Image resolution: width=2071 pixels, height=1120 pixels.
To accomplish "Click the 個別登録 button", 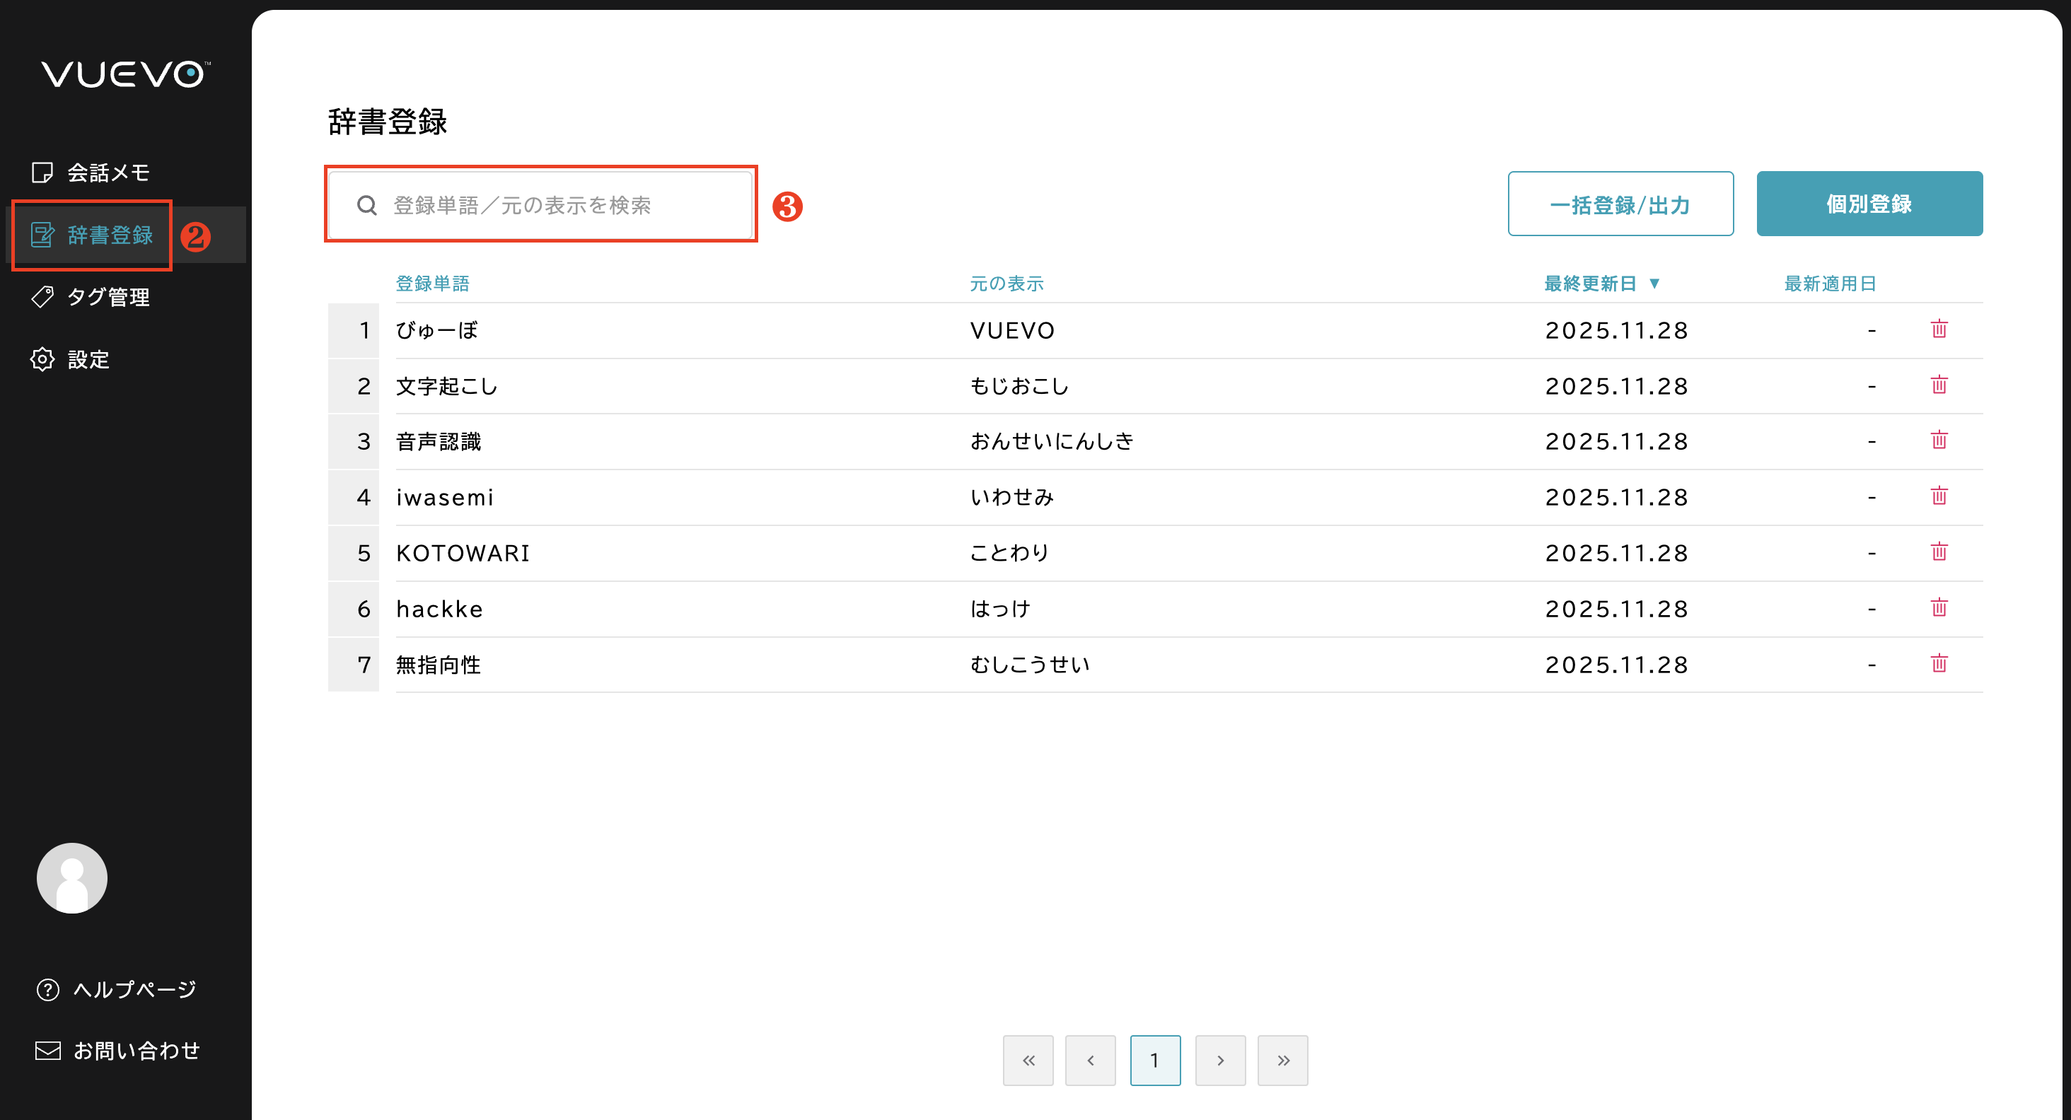I will (x=1869, y=204).
